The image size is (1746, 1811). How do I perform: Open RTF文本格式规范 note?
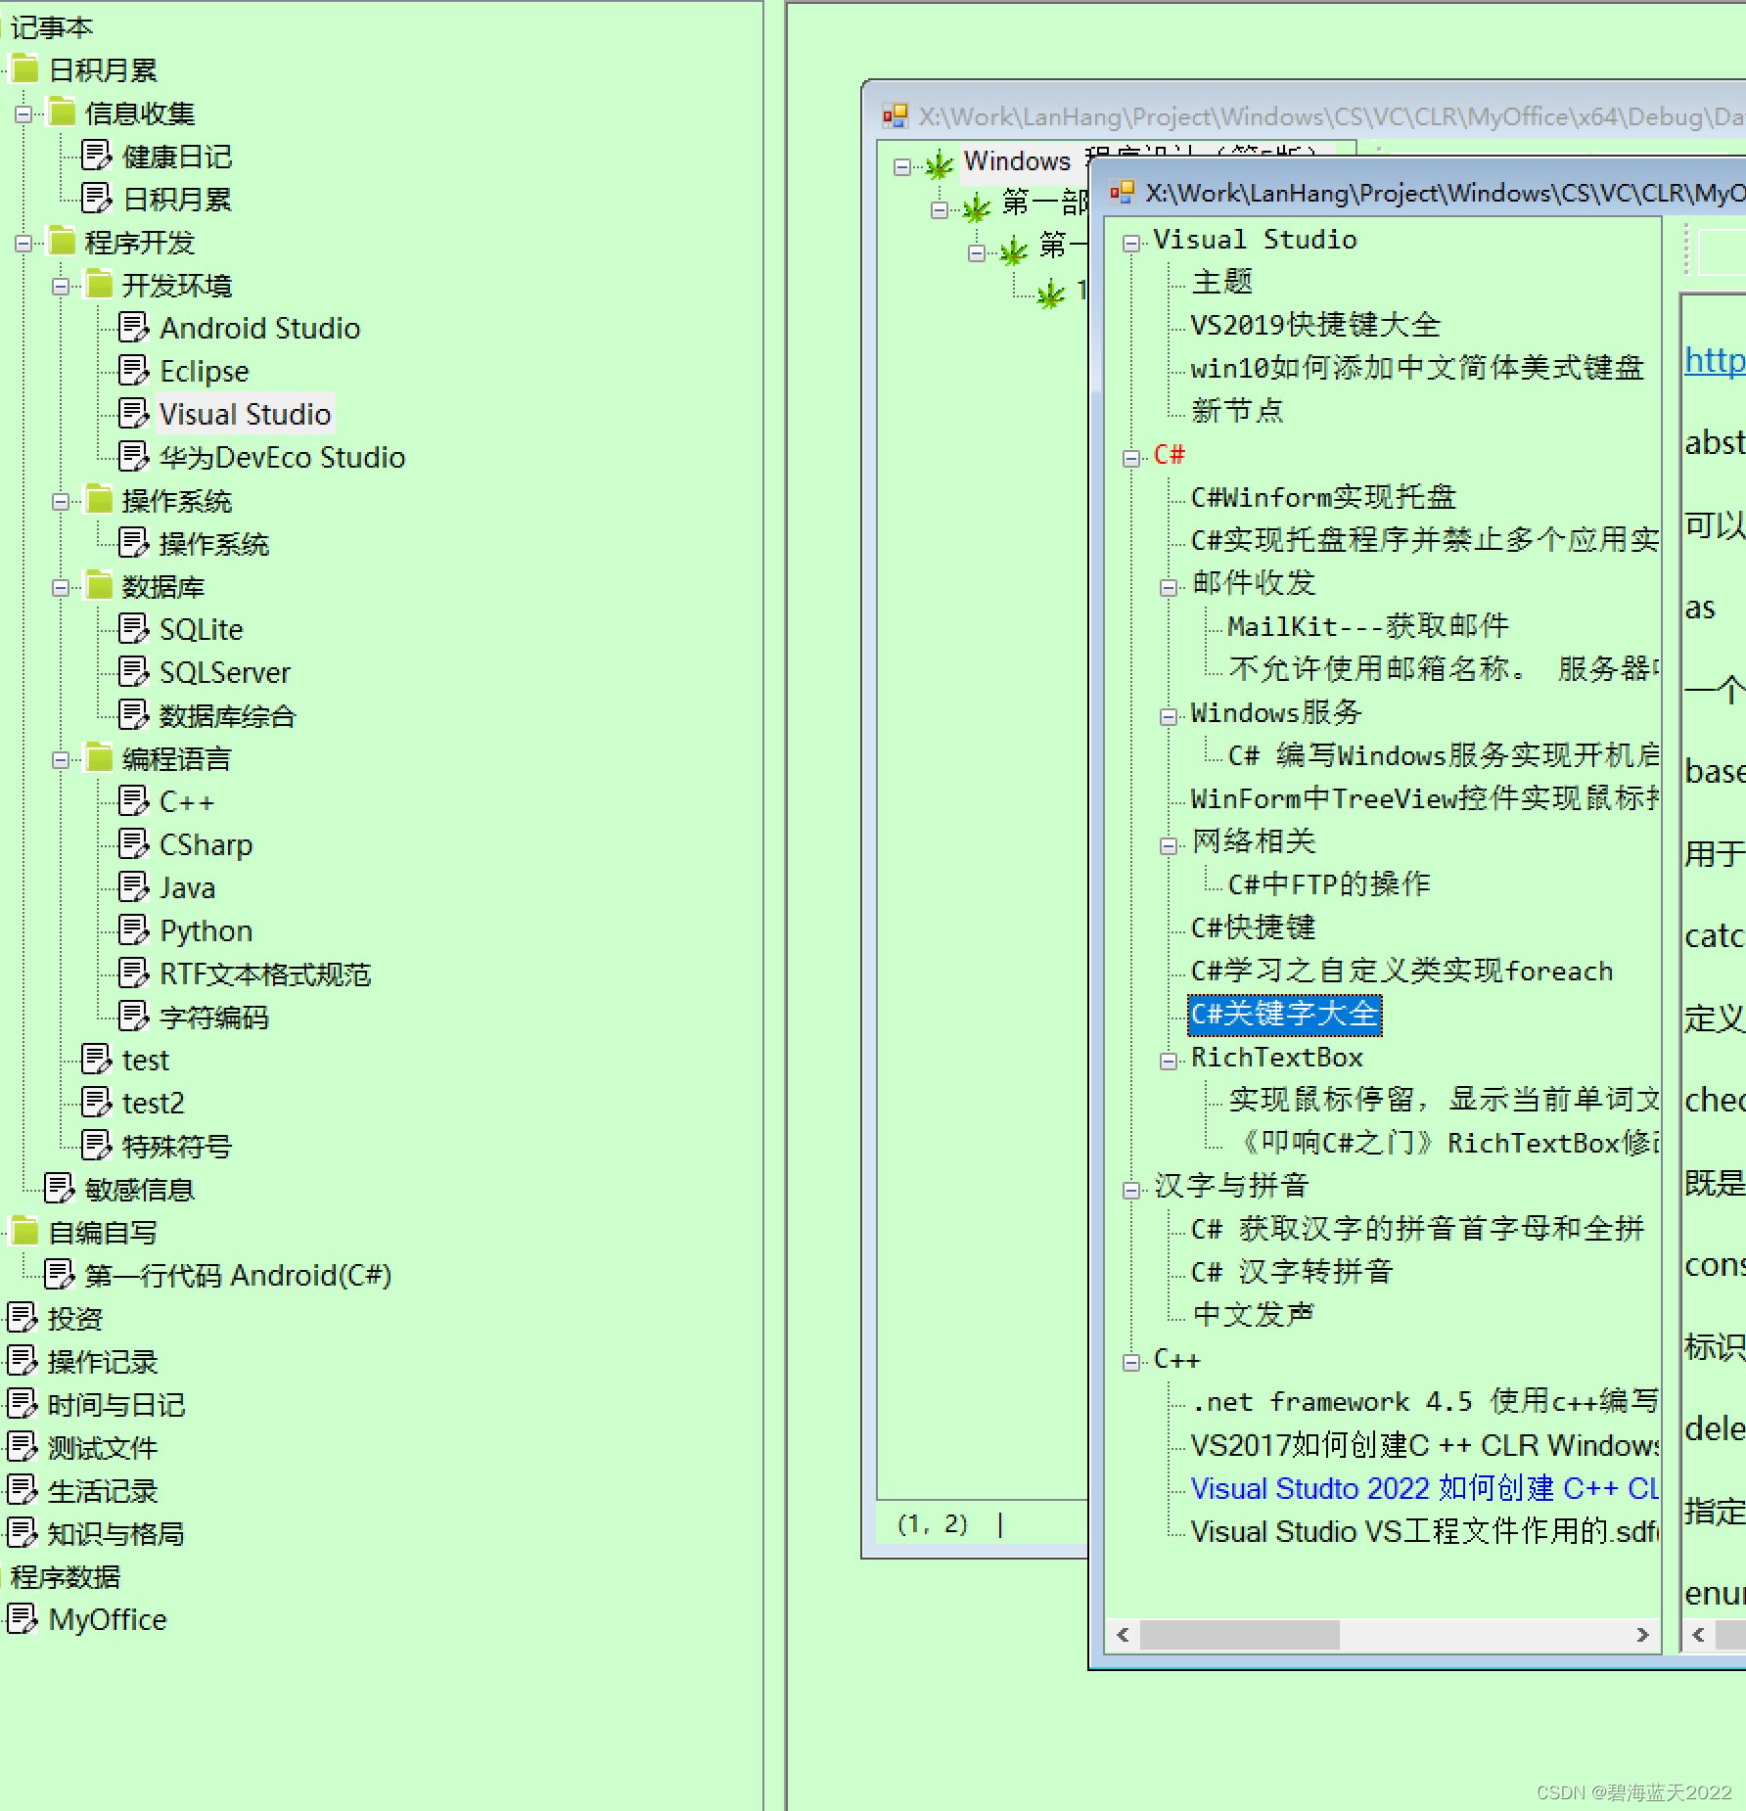[x=265, y=974]
